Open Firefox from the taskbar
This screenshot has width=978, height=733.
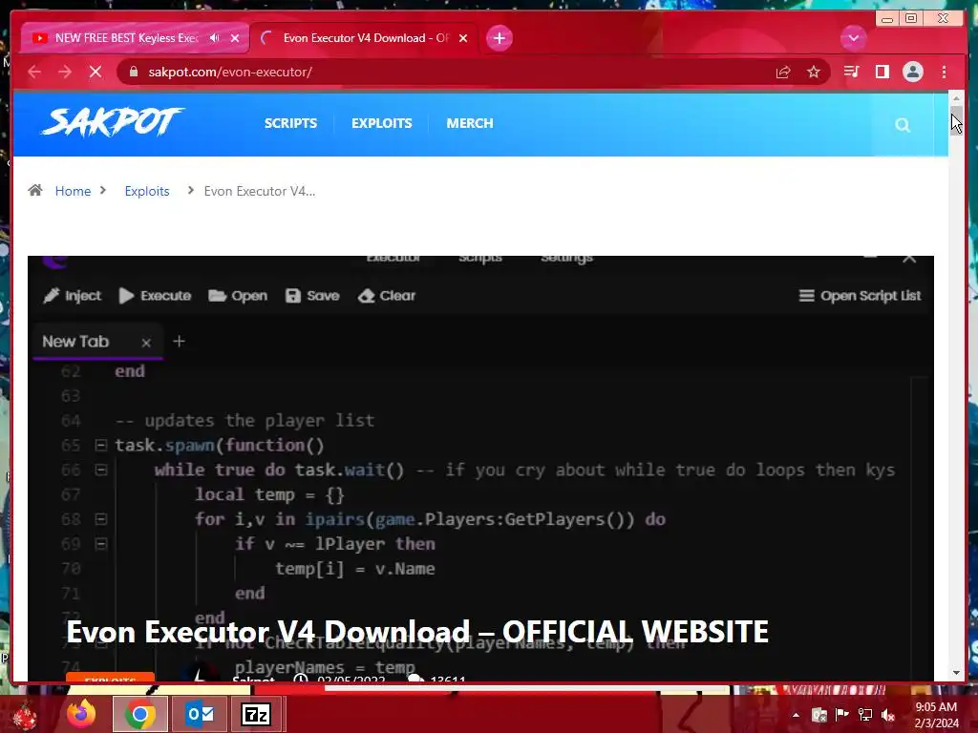[81, 714]
